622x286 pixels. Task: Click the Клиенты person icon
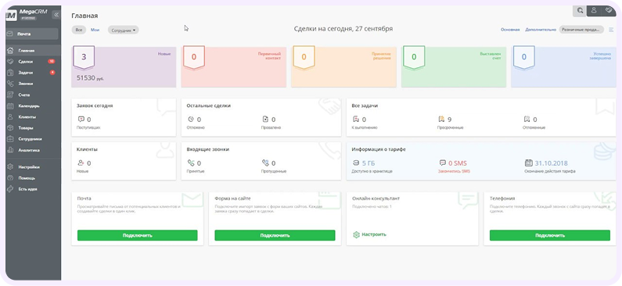tap(10, 117)
